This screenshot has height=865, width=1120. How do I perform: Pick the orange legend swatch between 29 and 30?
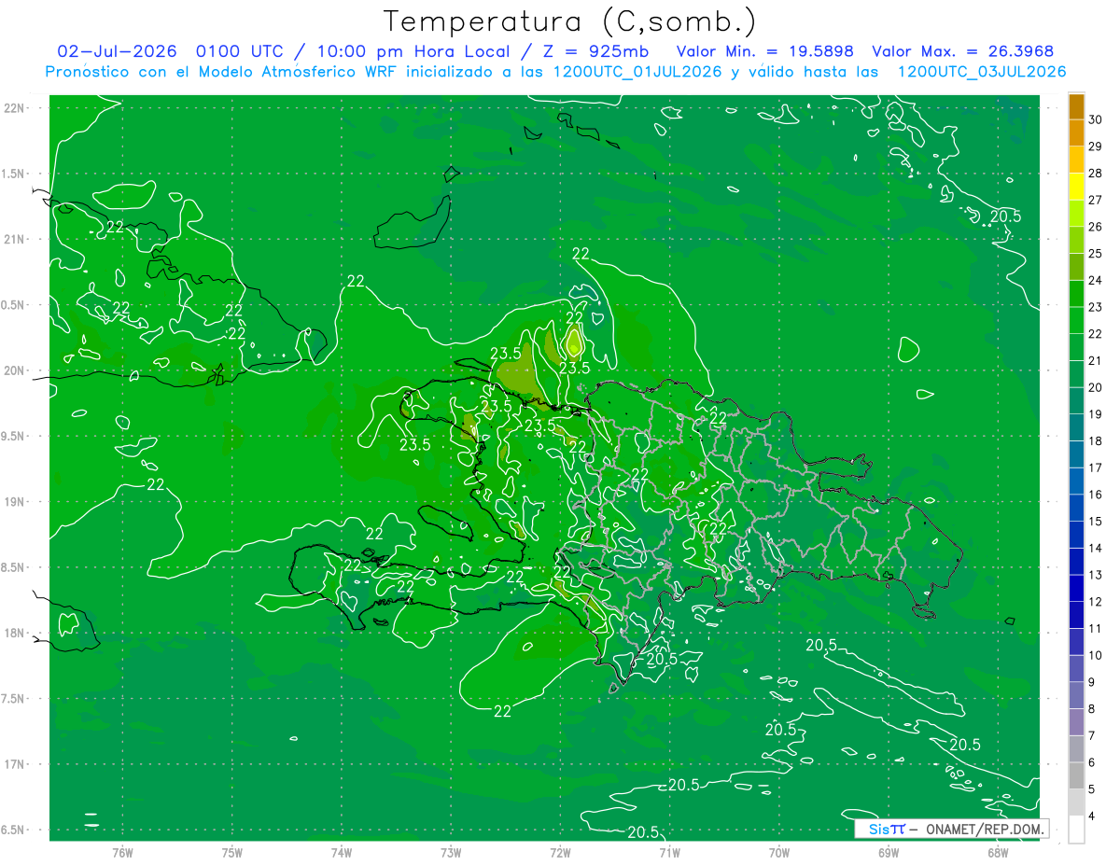pyautogui.click(x=1076, y=133)
